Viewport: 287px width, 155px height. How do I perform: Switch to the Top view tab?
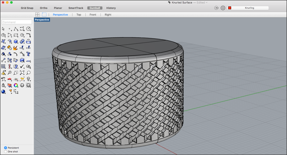[79, 15]
